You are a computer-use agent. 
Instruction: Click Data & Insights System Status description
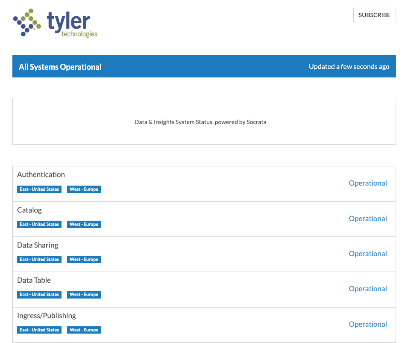click(200, 122)
